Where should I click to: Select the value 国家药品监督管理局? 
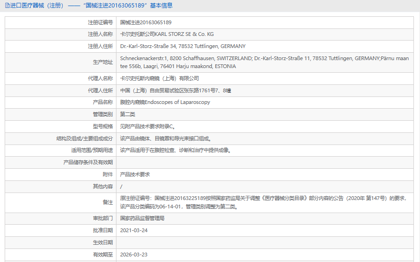142,219
